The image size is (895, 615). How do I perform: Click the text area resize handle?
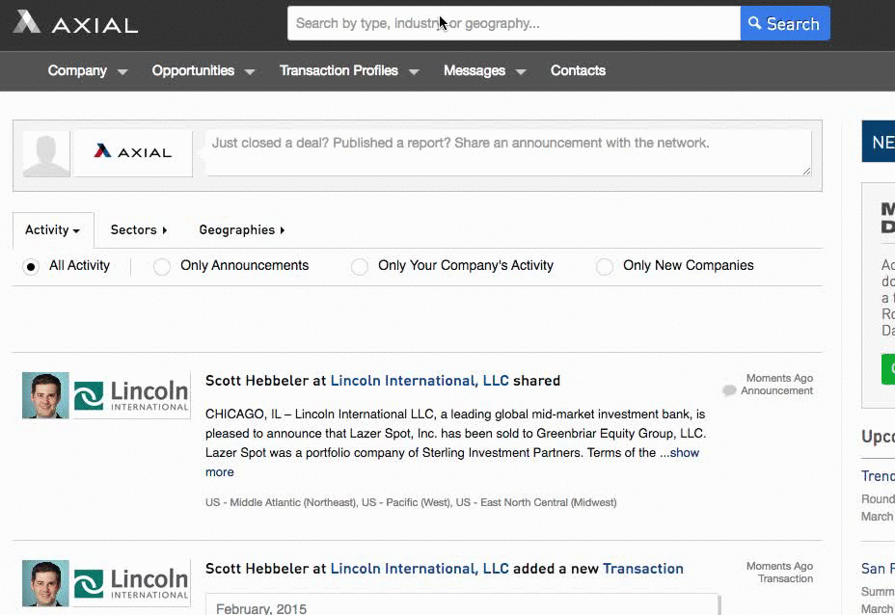pyautogui.click(x=806, y=171)
